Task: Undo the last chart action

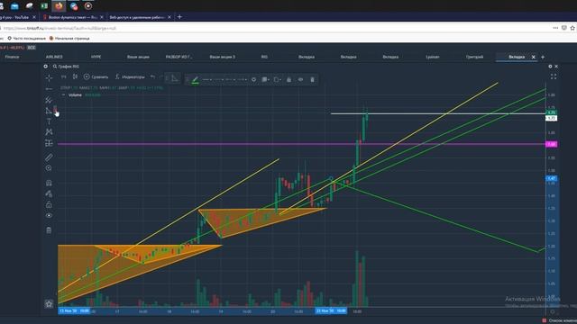Action: pyautogui.click(x=152, y=76)
